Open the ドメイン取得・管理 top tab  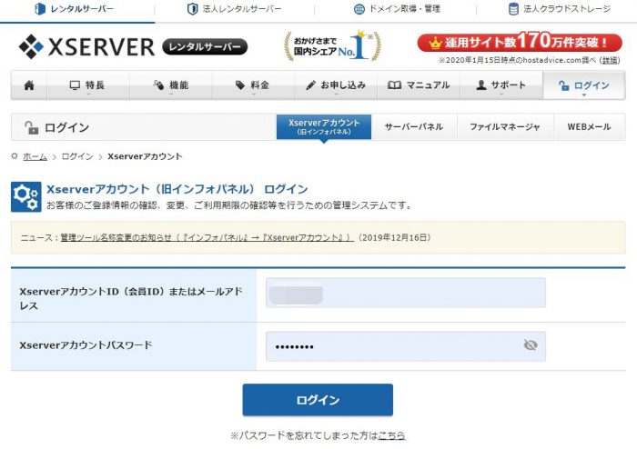pyautogui.click(x=397, y=9)
